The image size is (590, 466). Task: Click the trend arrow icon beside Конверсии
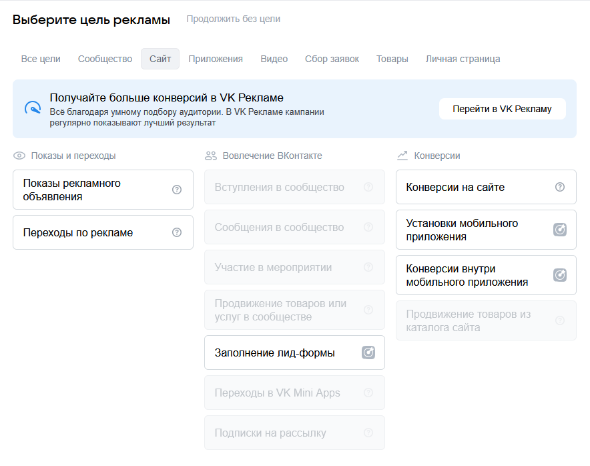point(401,155)
